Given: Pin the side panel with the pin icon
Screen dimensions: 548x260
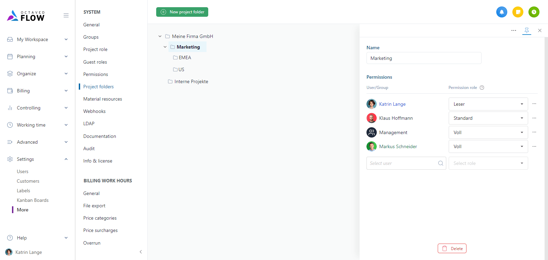Looking at the screenshot, I should click(x=526, y=30).
